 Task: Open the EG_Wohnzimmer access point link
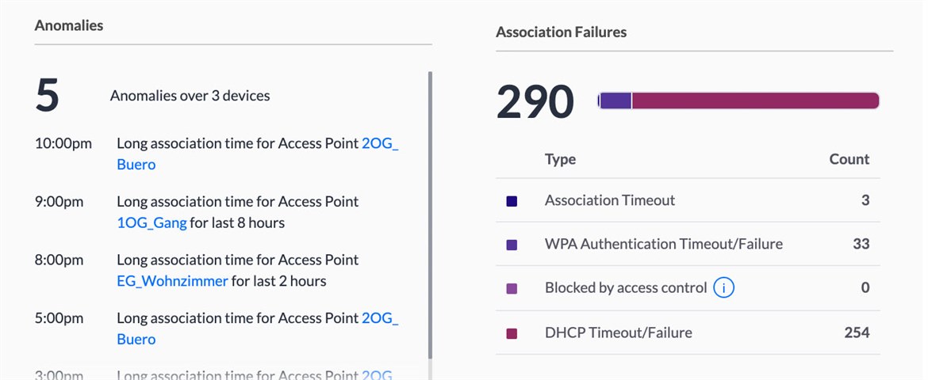[172, 281]
